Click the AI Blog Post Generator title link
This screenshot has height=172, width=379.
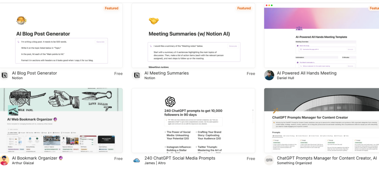click(x=34, y=73)
